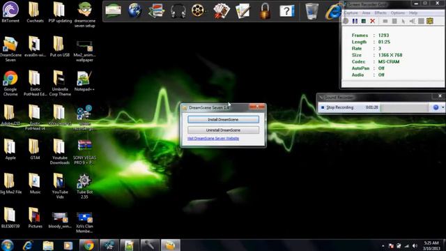Select the Tube Bot 2.55 desktop icon
The image size is (446, 251).
pyautogui.click(x=84, y=186)
